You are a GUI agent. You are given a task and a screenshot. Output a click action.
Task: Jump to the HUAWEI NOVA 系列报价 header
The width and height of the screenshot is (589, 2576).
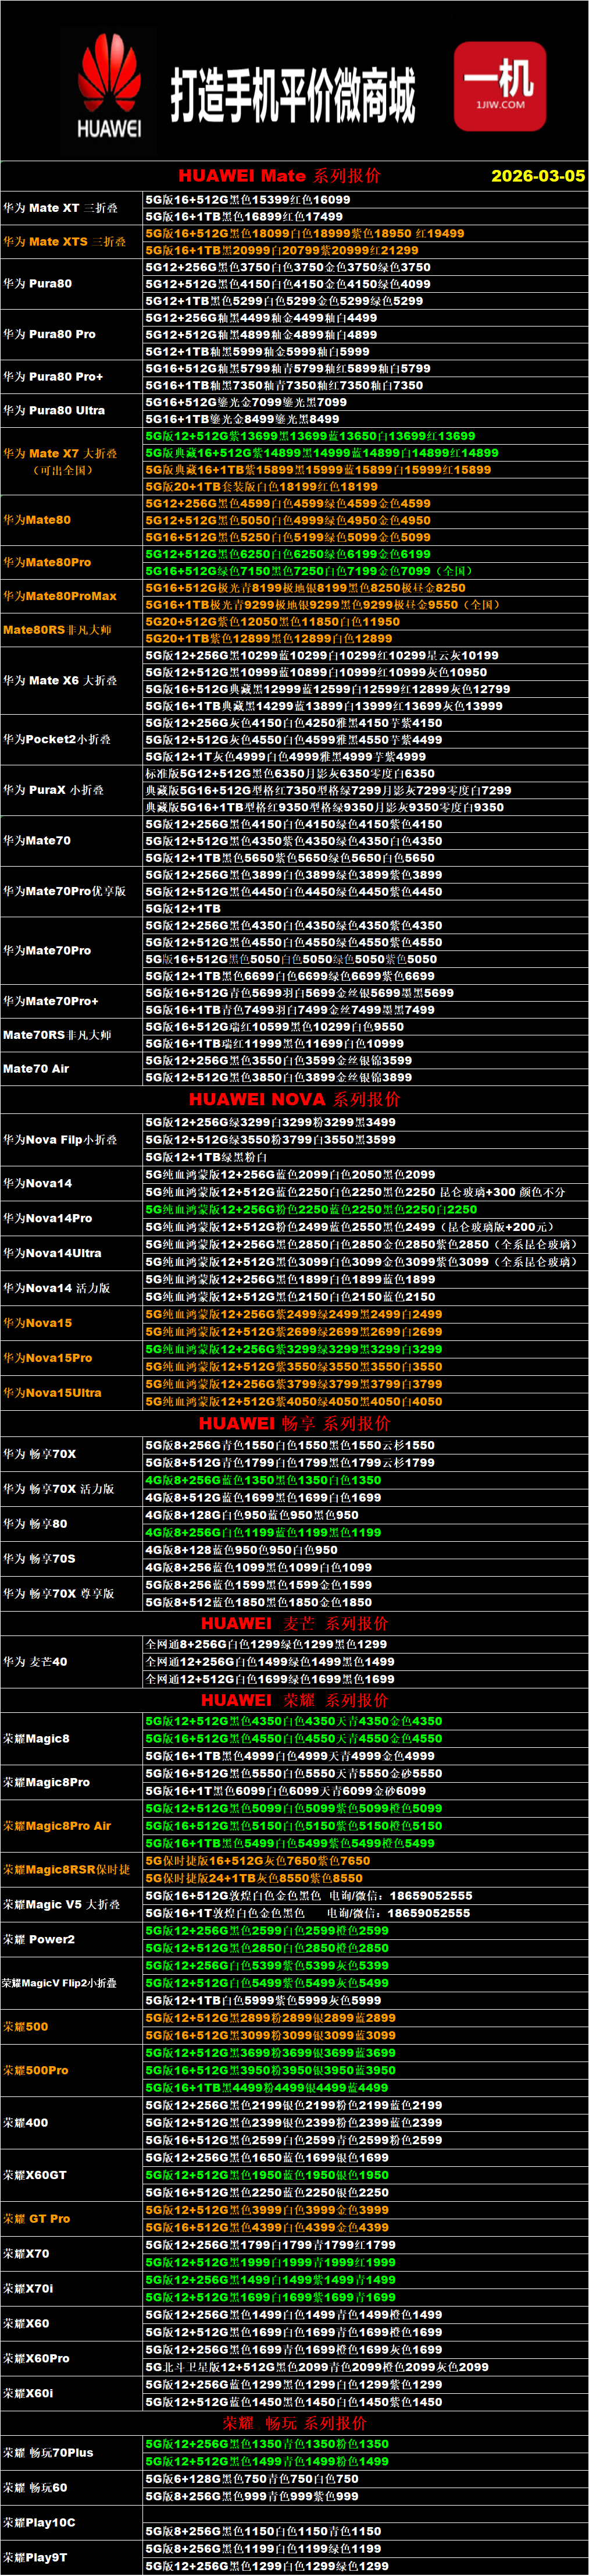294,1099
